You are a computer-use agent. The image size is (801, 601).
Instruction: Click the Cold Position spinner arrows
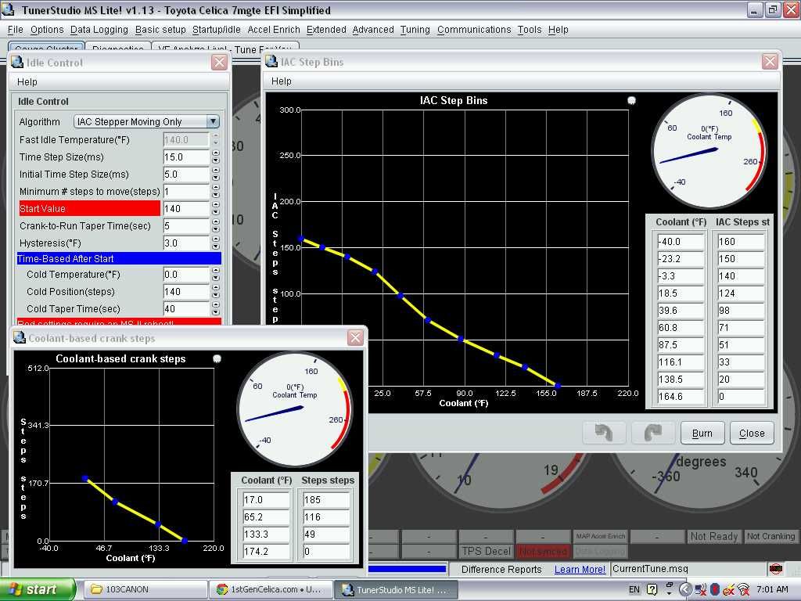pos(216,292)
